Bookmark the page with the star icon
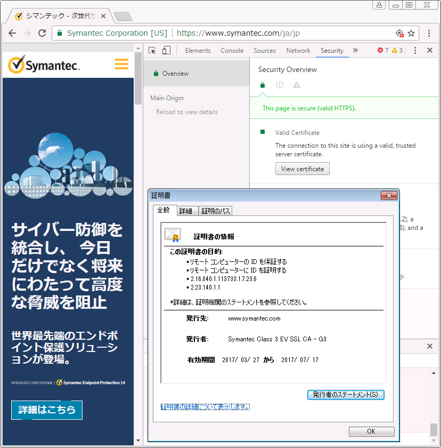441x448 pixels. [x=410, y=33]
